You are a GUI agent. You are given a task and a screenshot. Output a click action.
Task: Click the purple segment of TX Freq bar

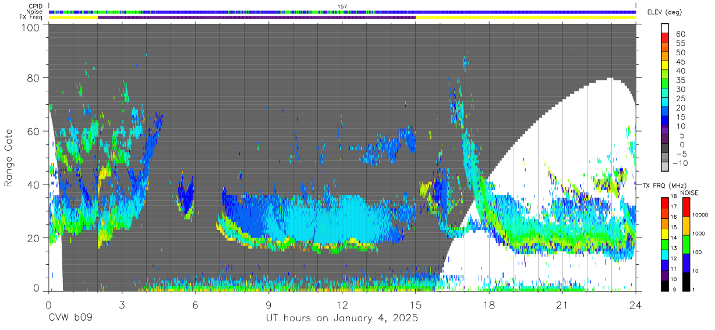click(x=257, y=17)
